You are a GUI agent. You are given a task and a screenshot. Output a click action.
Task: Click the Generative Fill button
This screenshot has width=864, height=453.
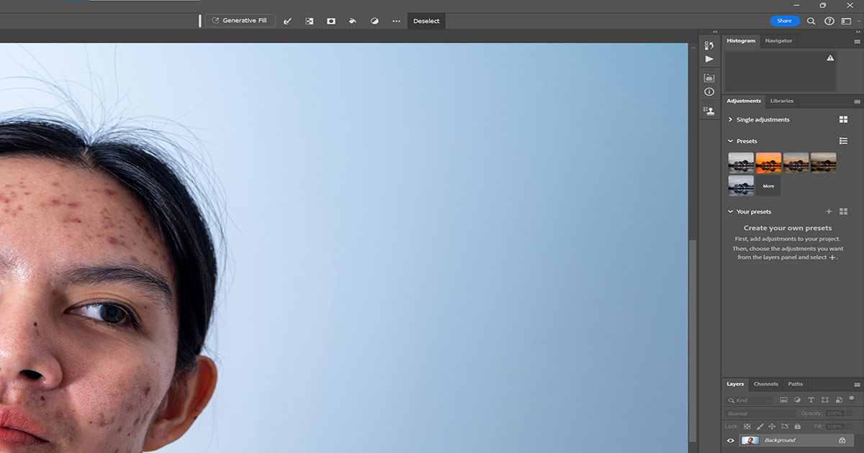[x=240, y=20]
